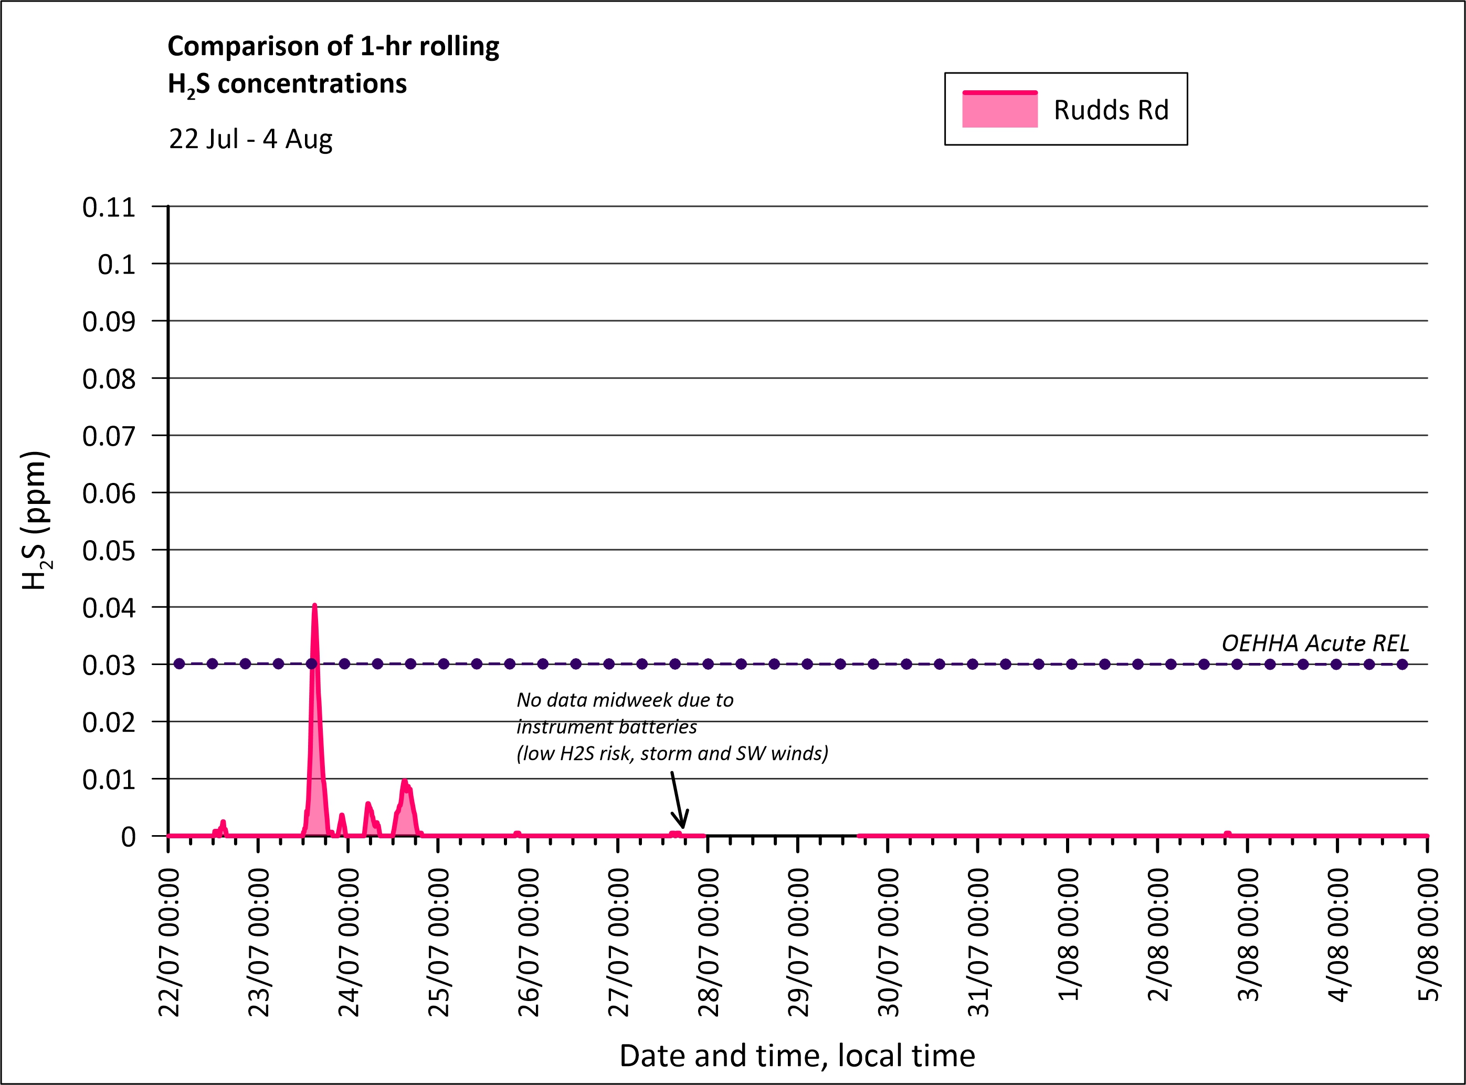Click the 28/07 00:00 x-axis label
1466x1085 pixels.
click(708, 942)
